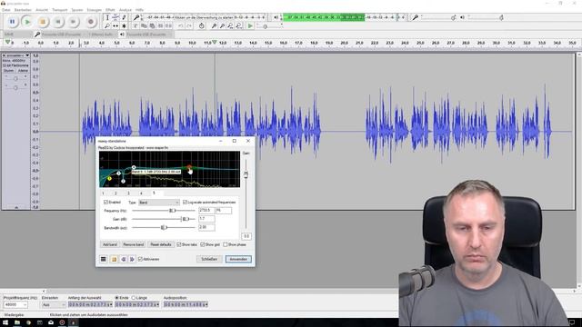Select the Selection (I-beam) tool
This screenshot has height=327, width=582.
pyautogui.click(x=107, y=17)
